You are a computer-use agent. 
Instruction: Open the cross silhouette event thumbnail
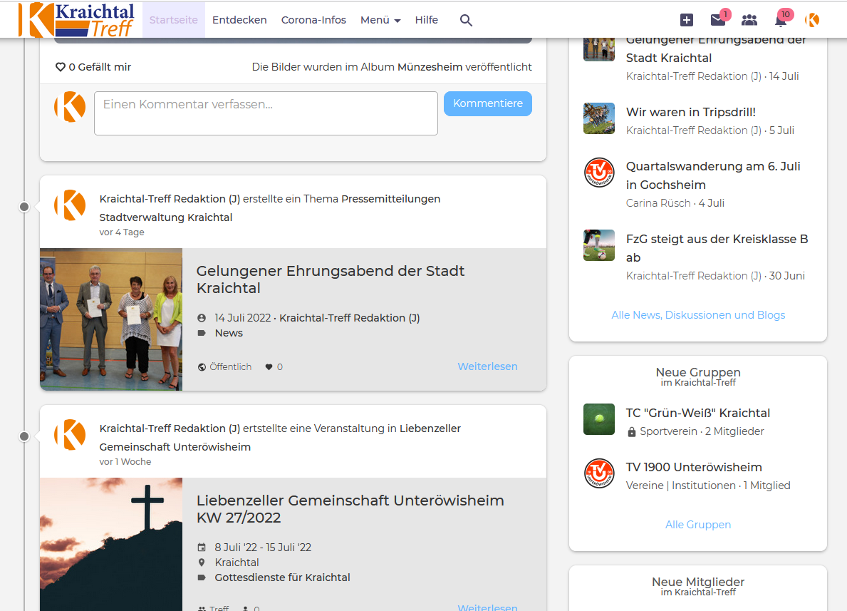coord(111,545)
